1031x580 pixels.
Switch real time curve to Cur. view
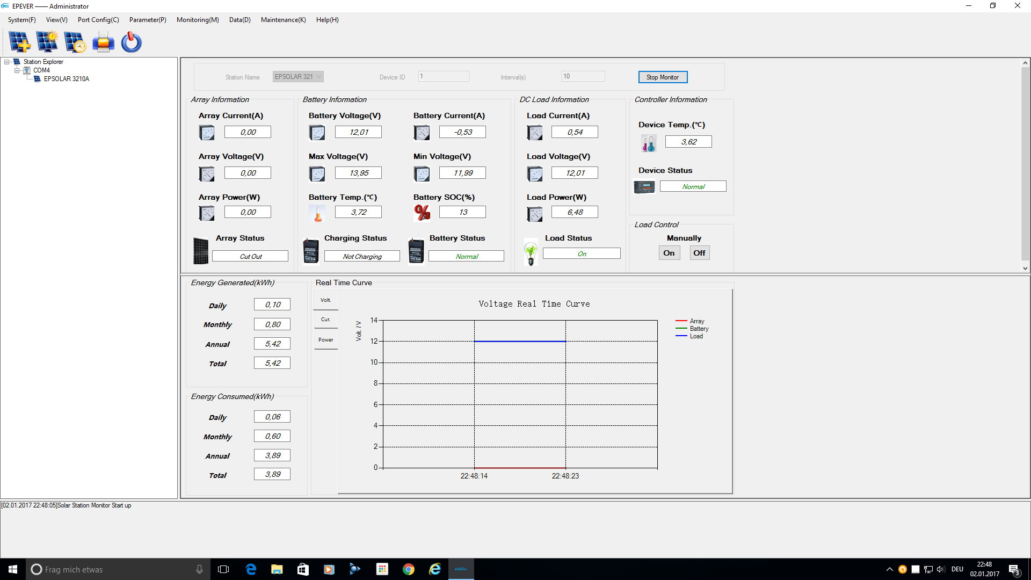tap(326, 320)
